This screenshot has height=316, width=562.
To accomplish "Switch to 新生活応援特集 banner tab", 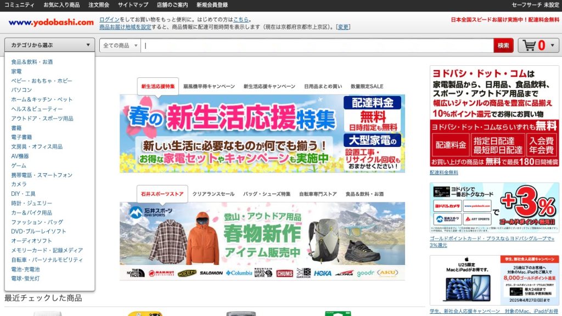I will click(158, 86).
